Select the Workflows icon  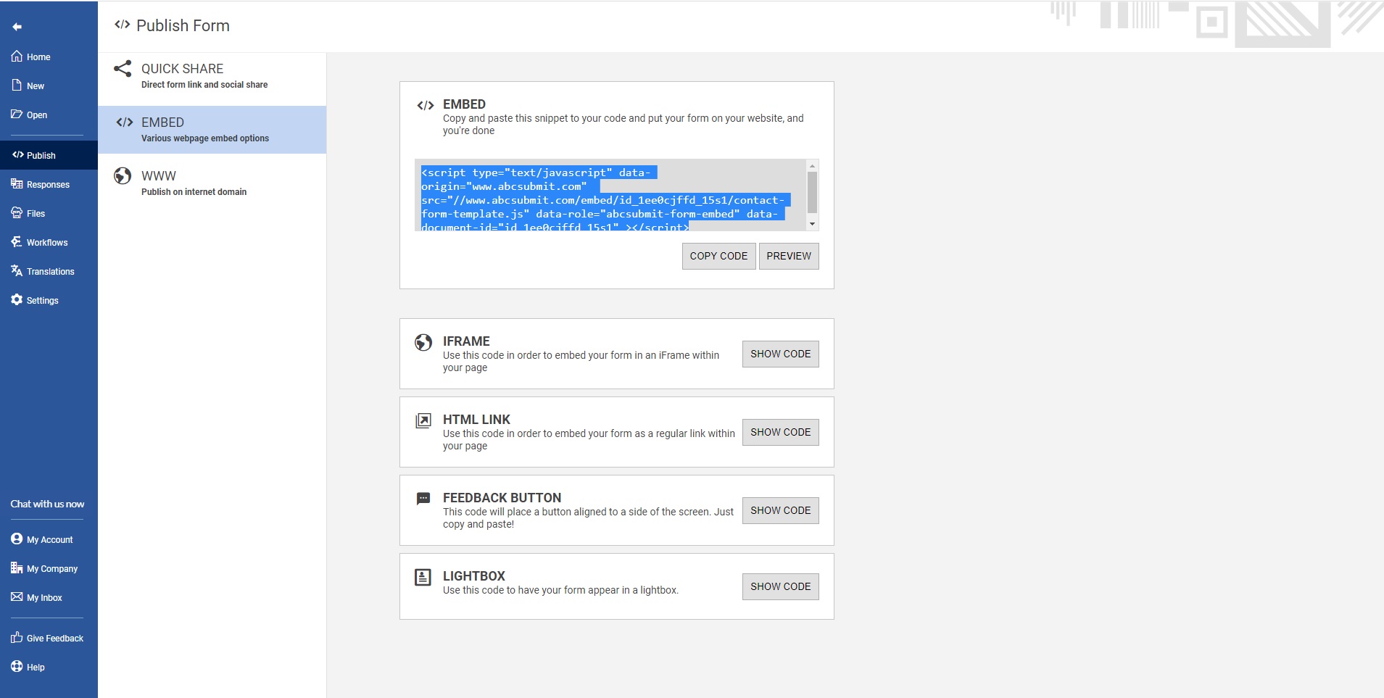pos(17,241)
